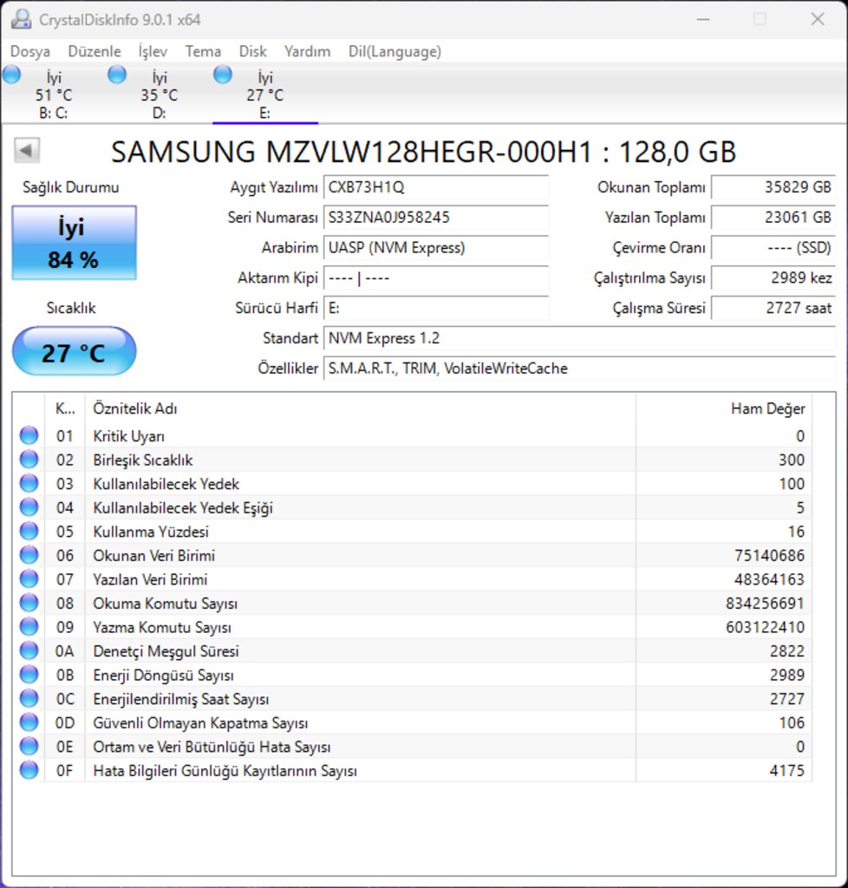Click the K... ID column header

click(65, 408)
